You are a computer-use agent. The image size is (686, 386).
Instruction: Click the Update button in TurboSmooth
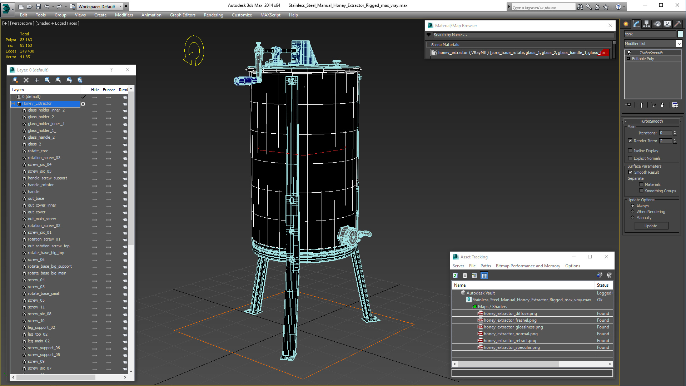(x=651, y=226)
